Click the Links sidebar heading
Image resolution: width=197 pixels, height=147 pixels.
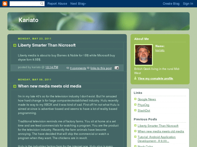click(x=138, y=93)
